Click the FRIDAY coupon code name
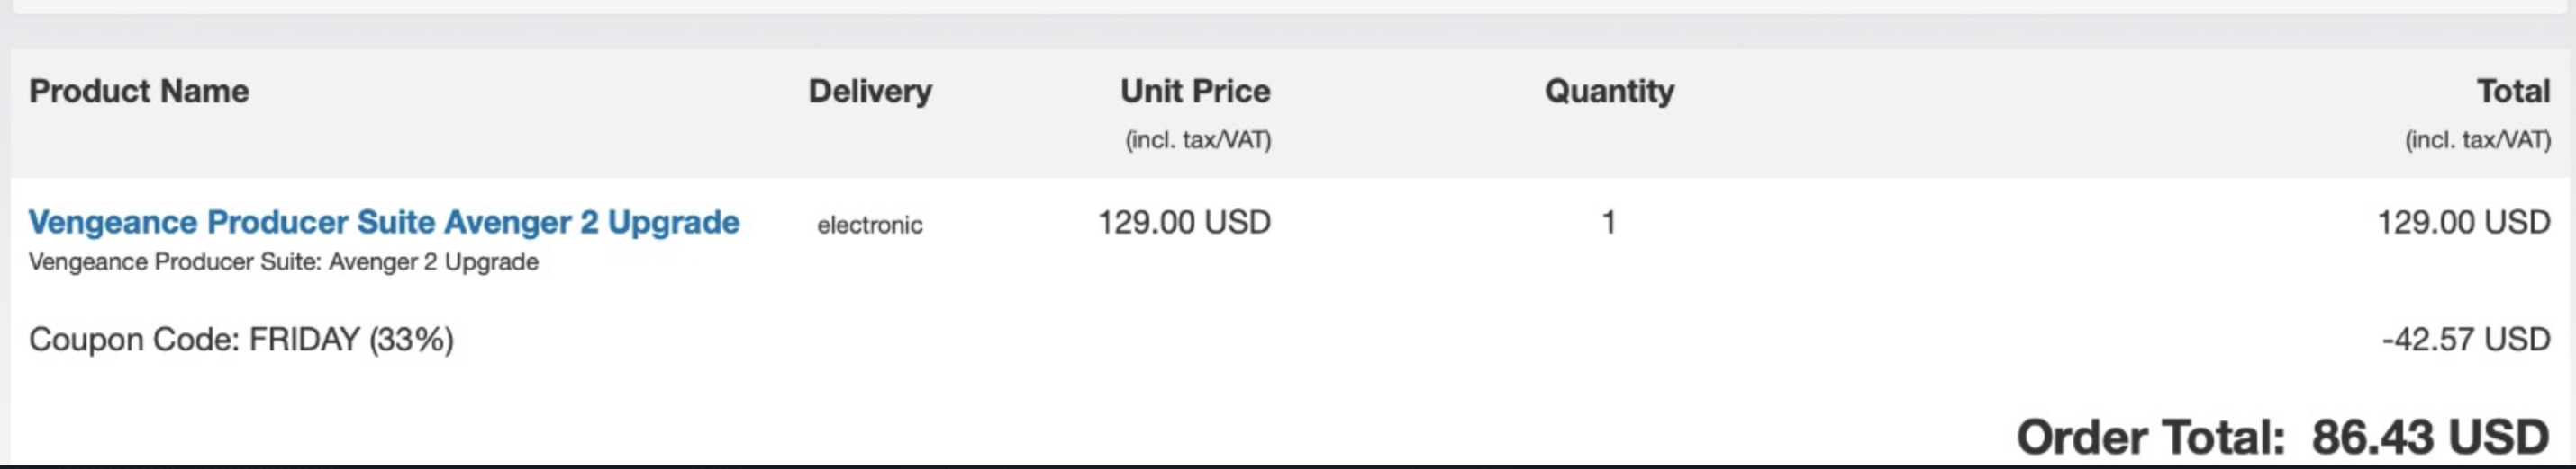This screenshot has width=2576, height=469. click(304, 341)
